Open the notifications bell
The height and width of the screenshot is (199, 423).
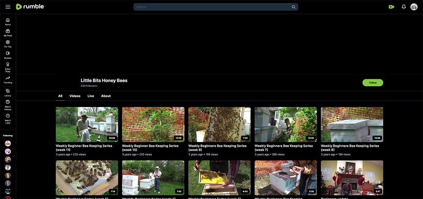(x=404, y=7)
